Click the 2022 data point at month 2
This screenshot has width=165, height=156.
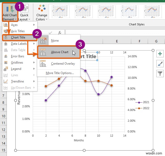[46, 86]
